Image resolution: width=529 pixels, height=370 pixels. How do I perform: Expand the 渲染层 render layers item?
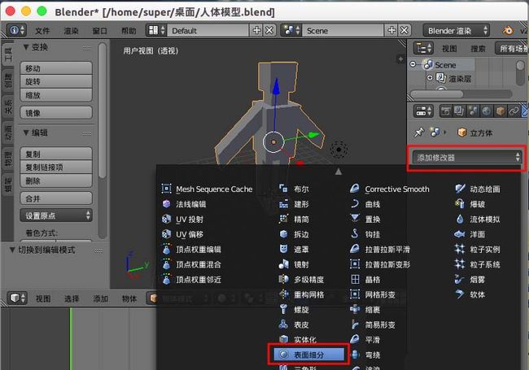pos(430,78)
